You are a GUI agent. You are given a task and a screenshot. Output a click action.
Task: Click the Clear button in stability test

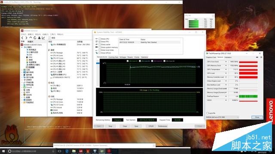pos(125,126)
